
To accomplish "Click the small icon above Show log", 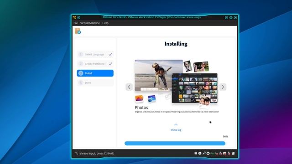I will 176,124.
